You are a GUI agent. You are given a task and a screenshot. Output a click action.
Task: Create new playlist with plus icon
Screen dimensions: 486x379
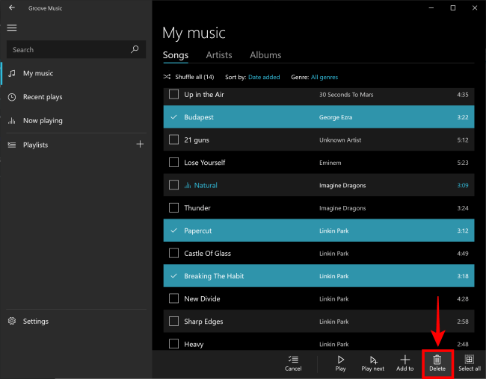[140, 144]
